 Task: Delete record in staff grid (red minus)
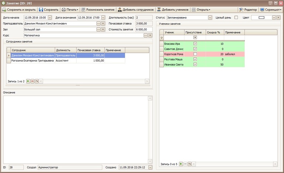(32, 81)
